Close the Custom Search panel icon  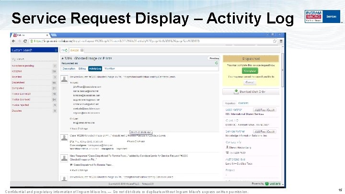pos(56,50)
